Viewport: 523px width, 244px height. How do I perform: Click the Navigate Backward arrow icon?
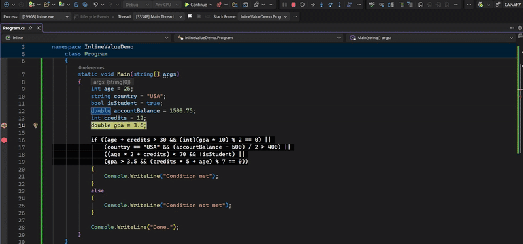(x=7, y=5)
